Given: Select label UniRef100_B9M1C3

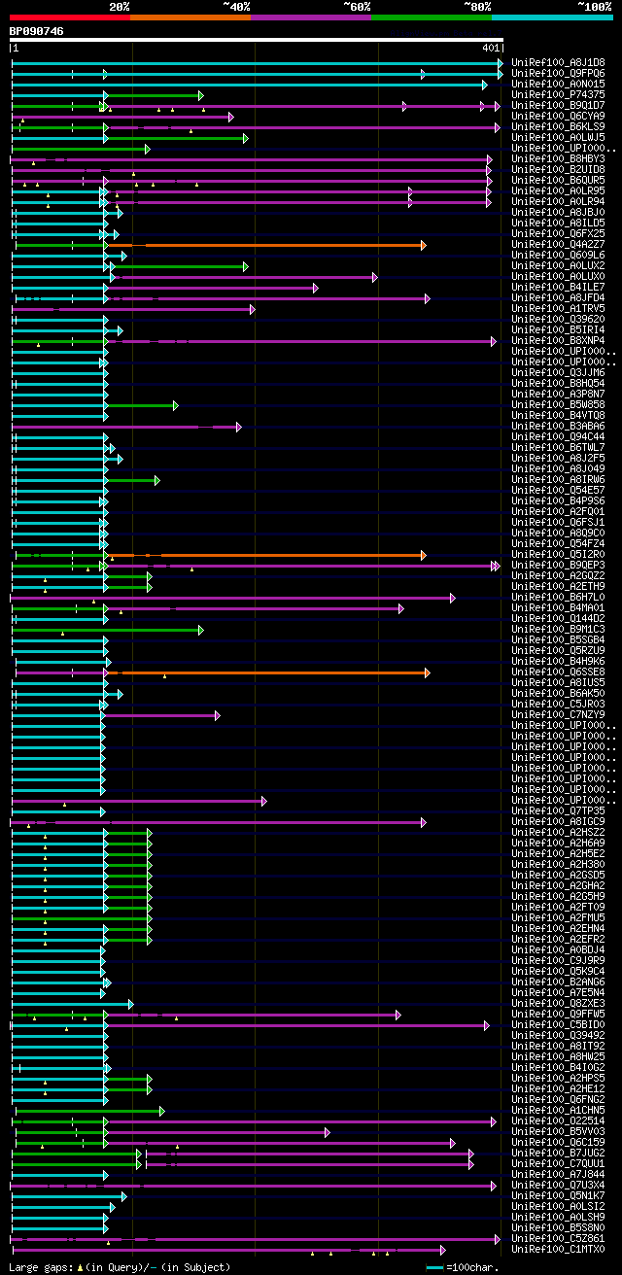Looking at the screenshot, I should point(558,629).
